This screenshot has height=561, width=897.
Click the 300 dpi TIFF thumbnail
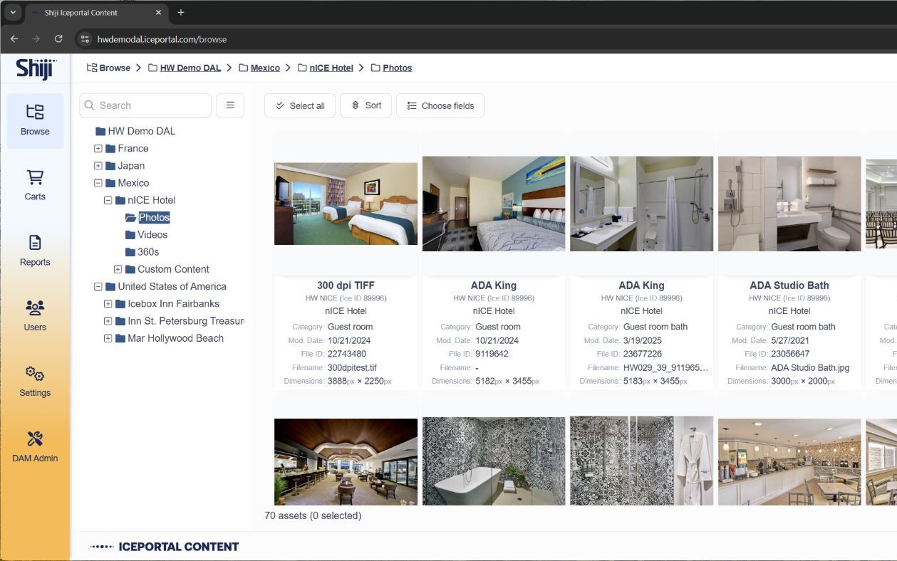click(x=346, y=204)
